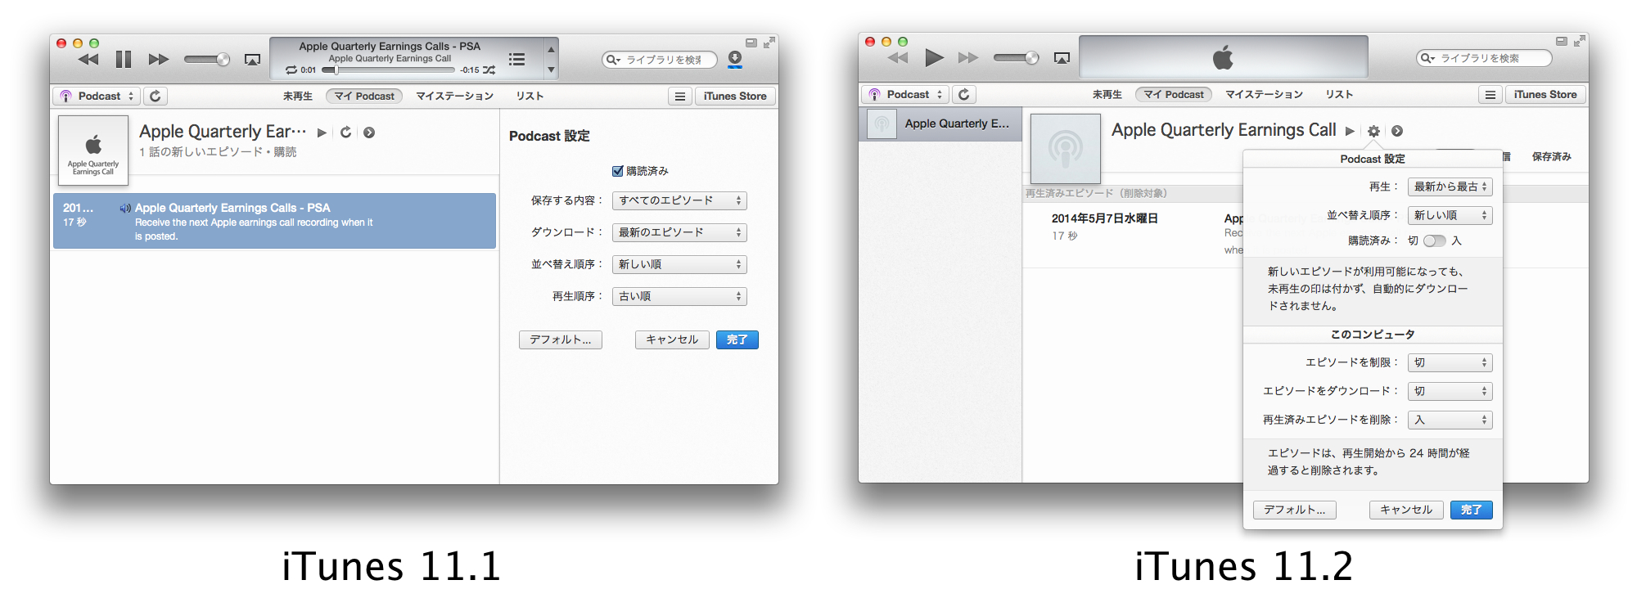Image resolution: width=1637 pixels, height=589 pixels.
Task: Click the search magnifier icon in iTunes 11.1
Action: (613, 60)
